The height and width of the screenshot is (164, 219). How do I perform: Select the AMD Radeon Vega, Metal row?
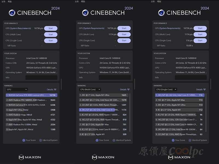31,115
